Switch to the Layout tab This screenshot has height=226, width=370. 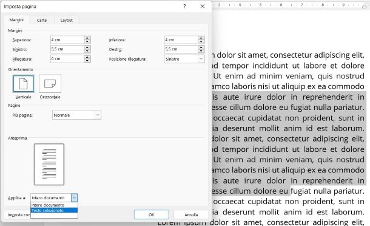click(66, 20)
